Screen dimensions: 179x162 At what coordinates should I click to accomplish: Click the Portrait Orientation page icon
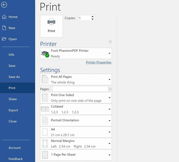pyautogui.click(x=45, y=120)
